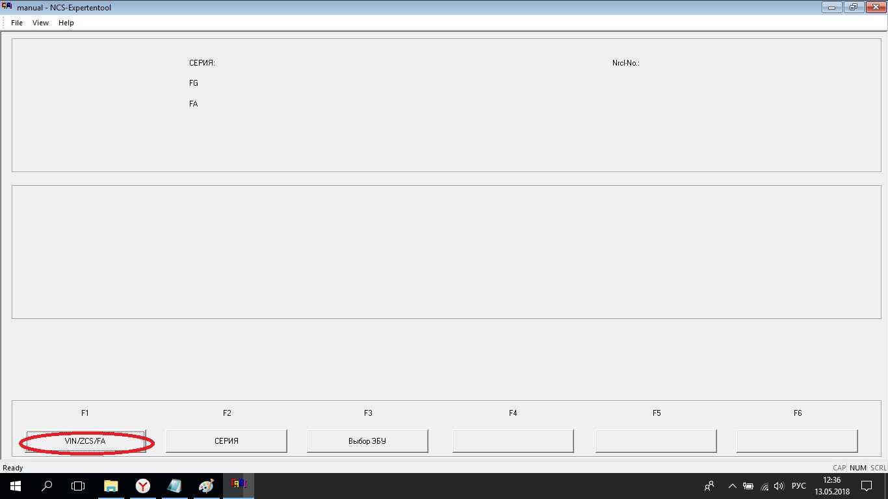Open the notepad-like app in the taskbar
Screen dimensions: 888x499
click(174, 486)
